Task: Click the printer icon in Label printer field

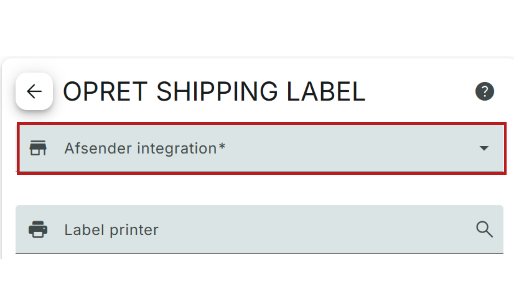Action: coord(38,229)
